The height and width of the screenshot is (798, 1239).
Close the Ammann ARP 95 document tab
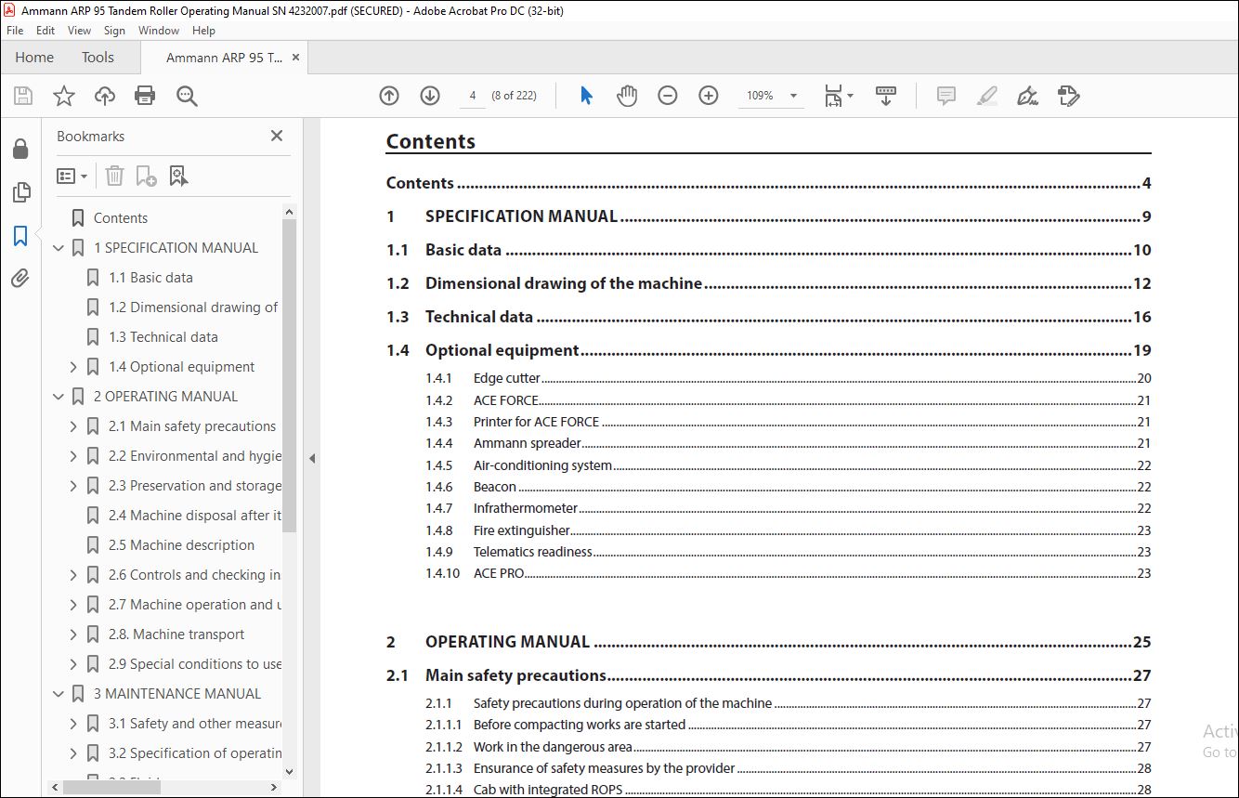click(296, 58)
